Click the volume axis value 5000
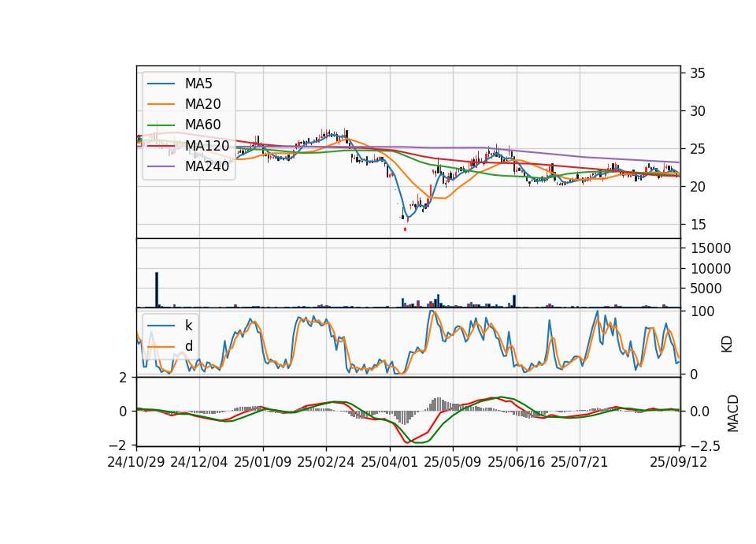The image size is (756, 544). click(x=706, y=289)
